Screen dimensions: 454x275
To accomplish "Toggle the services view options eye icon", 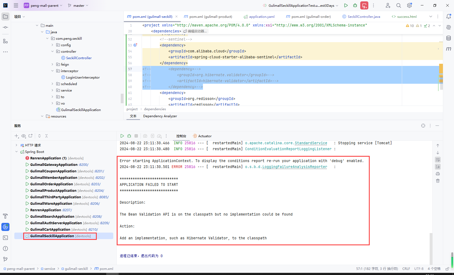I will 24,136.
